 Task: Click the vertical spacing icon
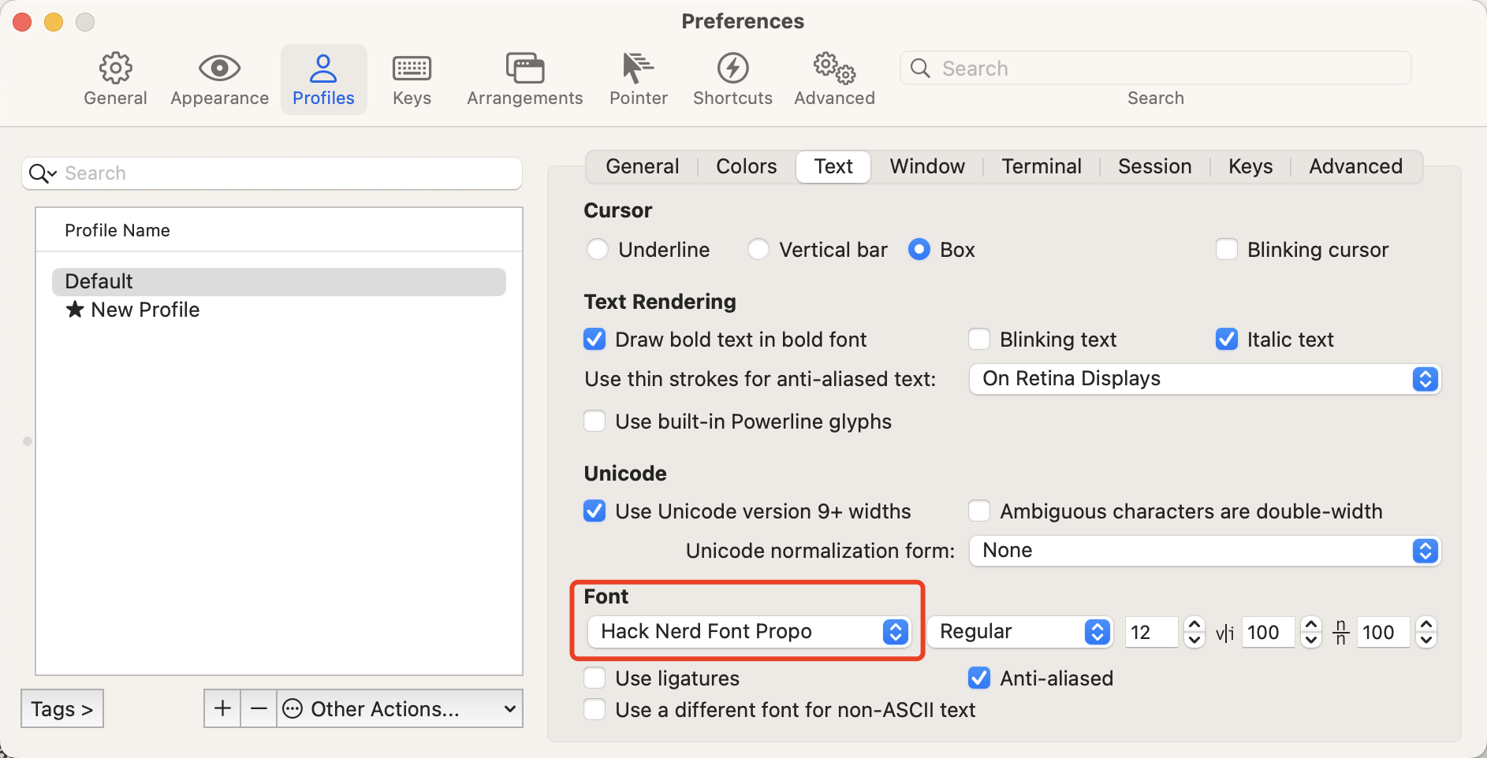coord(1340,632)
